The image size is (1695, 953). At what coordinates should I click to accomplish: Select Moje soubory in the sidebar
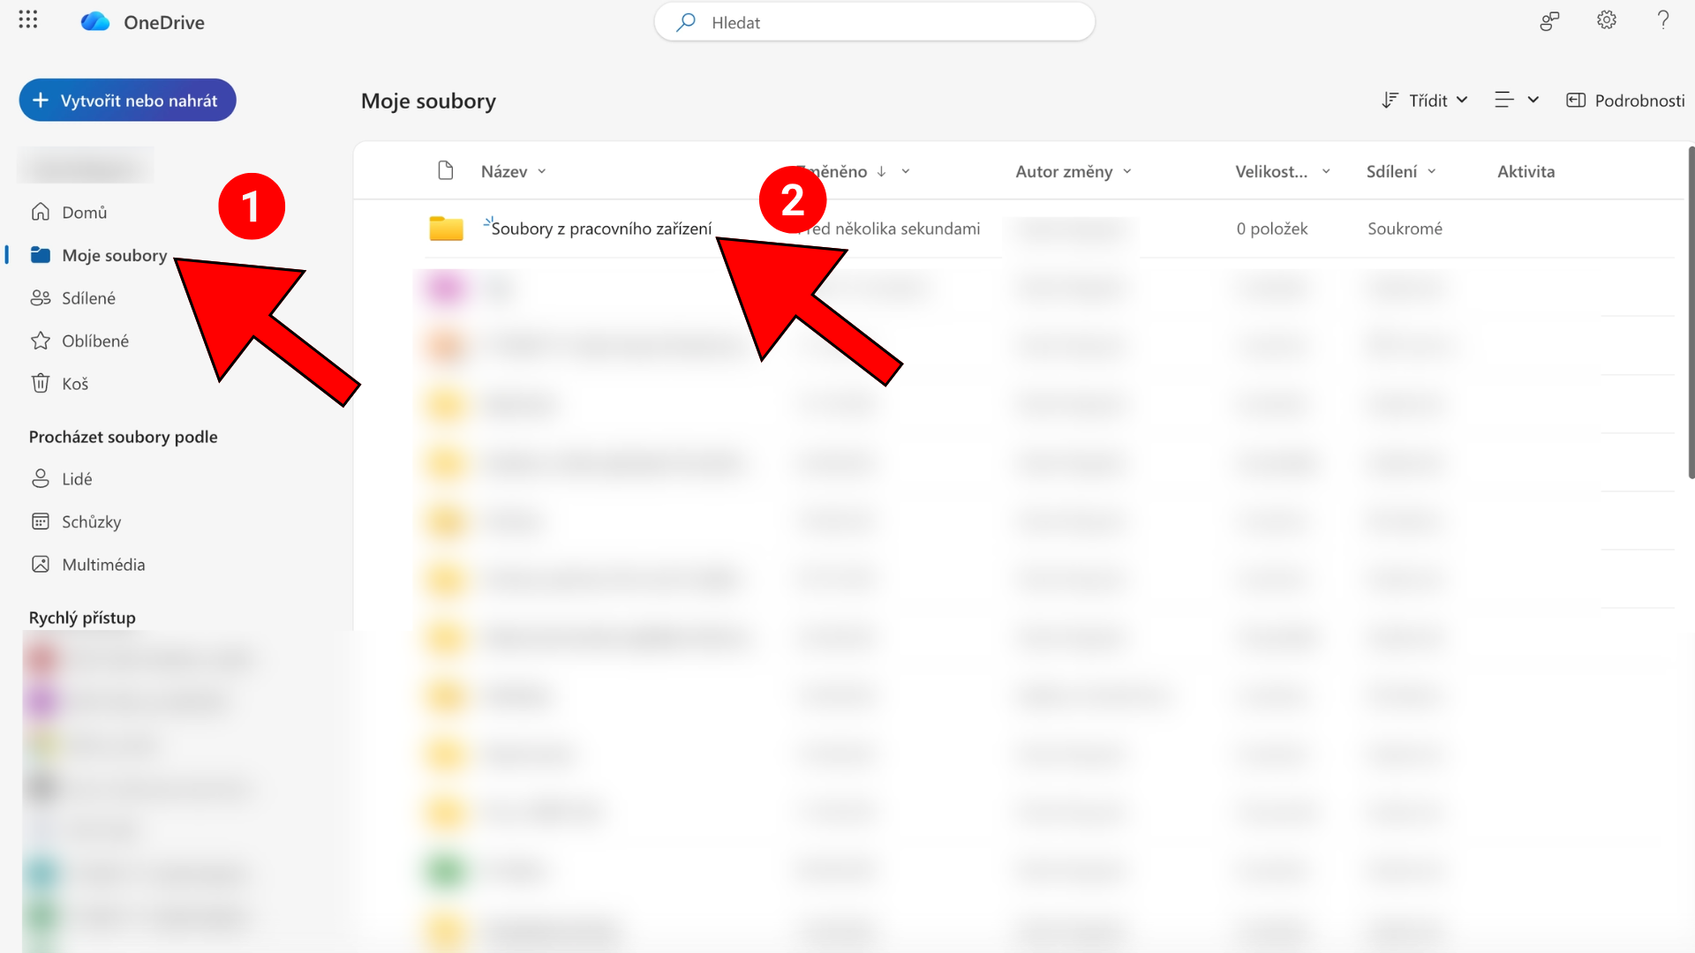(99, 256)
